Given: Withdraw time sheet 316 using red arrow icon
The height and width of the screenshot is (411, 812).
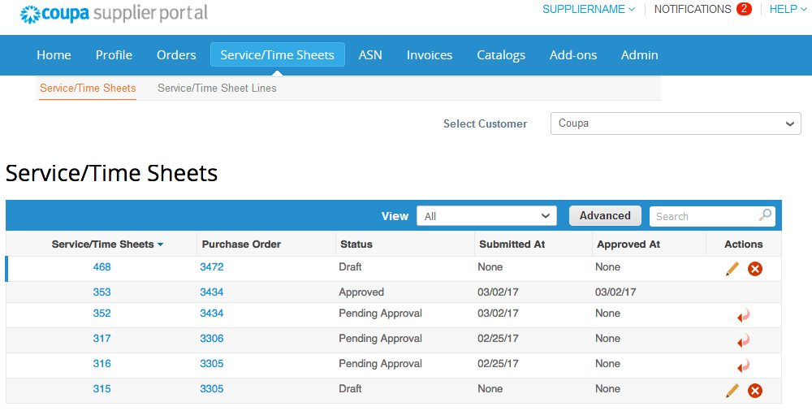Looking at the screenshot, I should tap(744, 366).
